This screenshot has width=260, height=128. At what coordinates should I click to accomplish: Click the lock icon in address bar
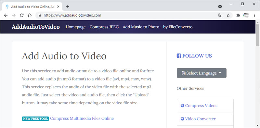(40, 15)
